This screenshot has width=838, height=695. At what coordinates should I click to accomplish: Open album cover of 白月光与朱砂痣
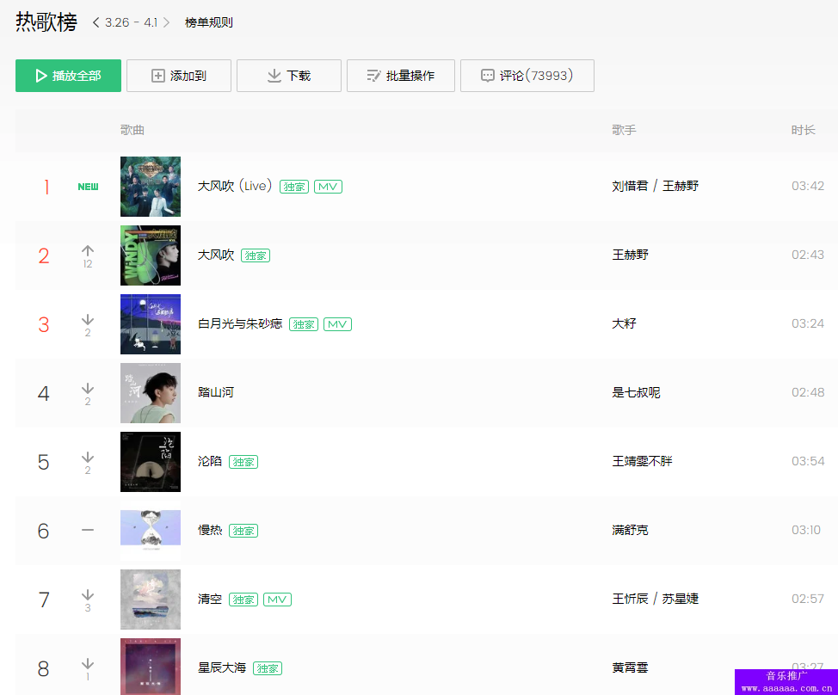(x=151, y=324)
